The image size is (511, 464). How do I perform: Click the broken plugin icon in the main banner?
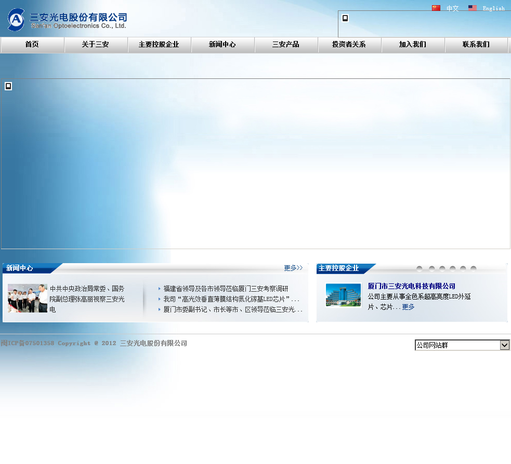[8, 86]
